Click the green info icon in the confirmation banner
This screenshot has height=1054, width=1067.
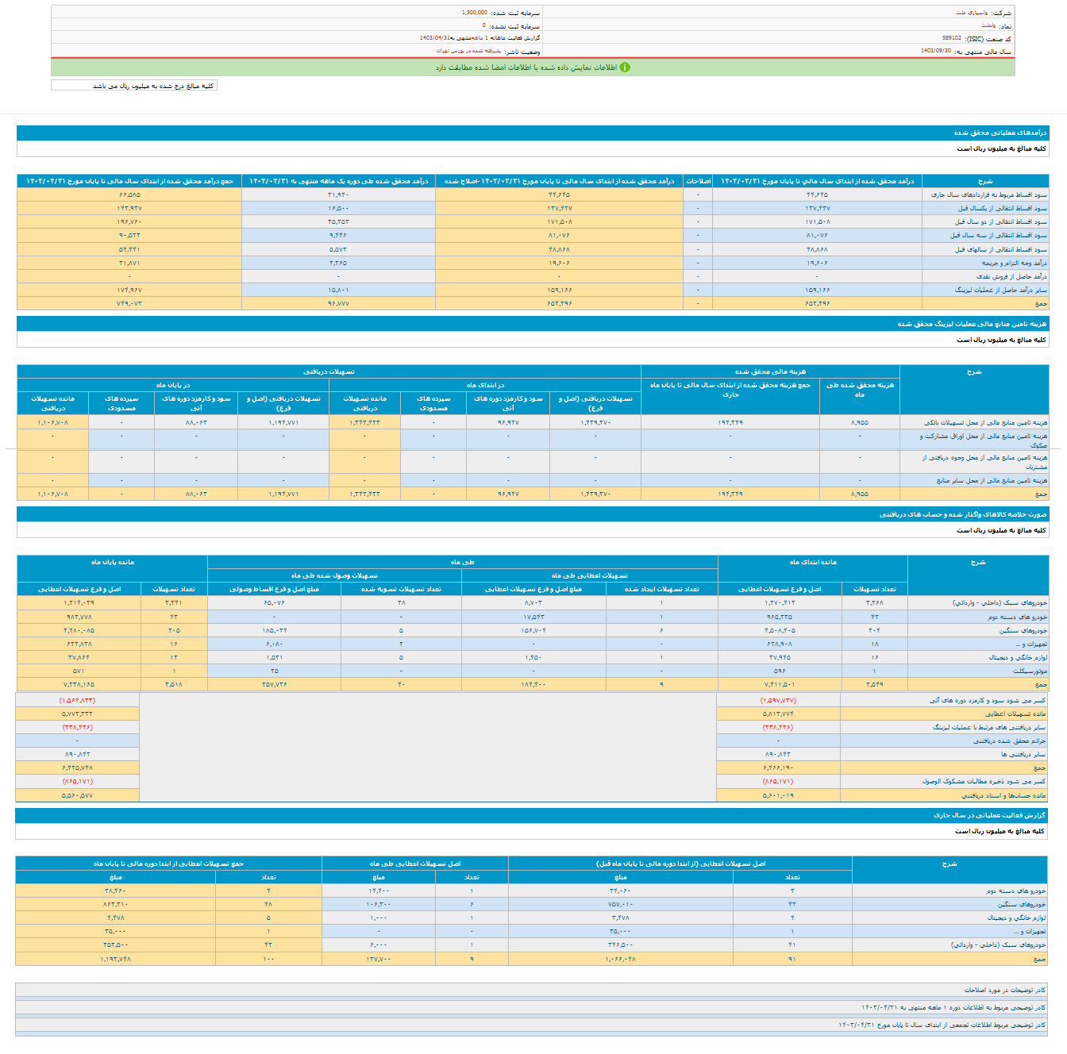point(625,67)
